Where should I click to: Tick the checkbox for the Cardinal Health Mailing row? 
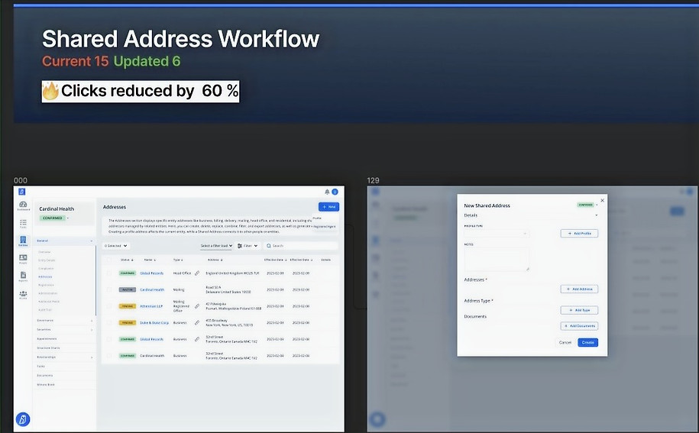coord(109,289)
